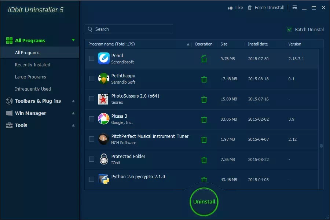Click the PitchPerfect tuner app icon
This screenshot has height=220, width=330.
click(x=103, y=139)
